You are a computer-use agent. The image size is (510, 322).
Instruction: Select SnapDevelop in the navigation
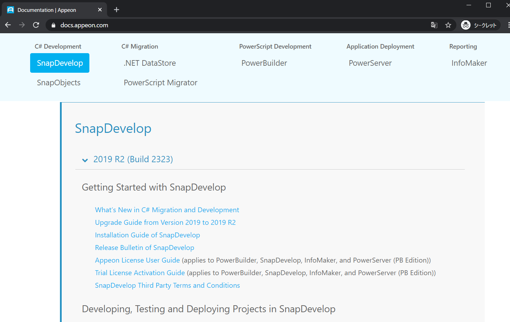60,63
